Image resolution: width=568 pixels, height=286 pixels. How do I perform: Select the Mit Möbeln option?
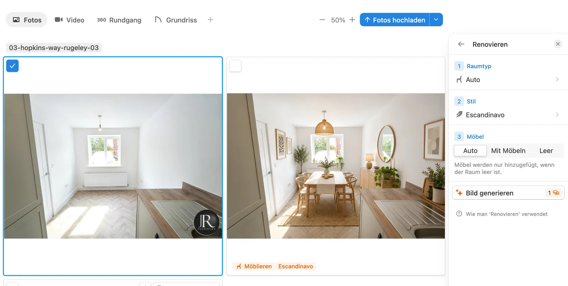[x=508, y=151]
